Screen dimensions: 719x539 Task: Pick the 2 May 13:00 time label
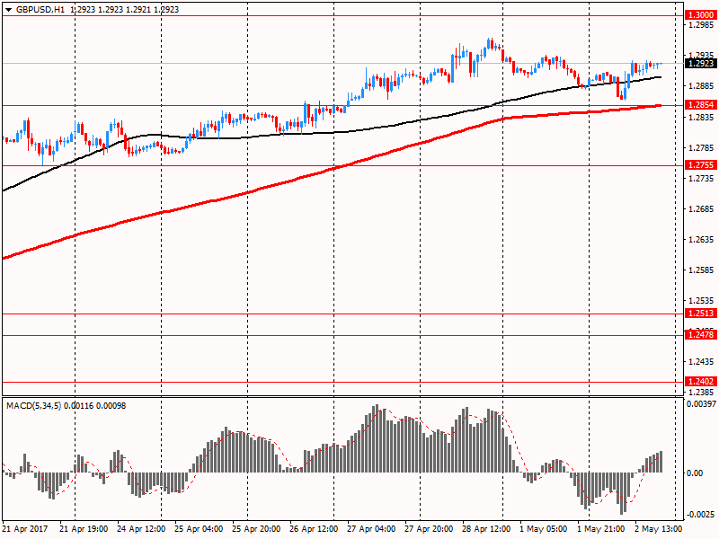[659, 529]
